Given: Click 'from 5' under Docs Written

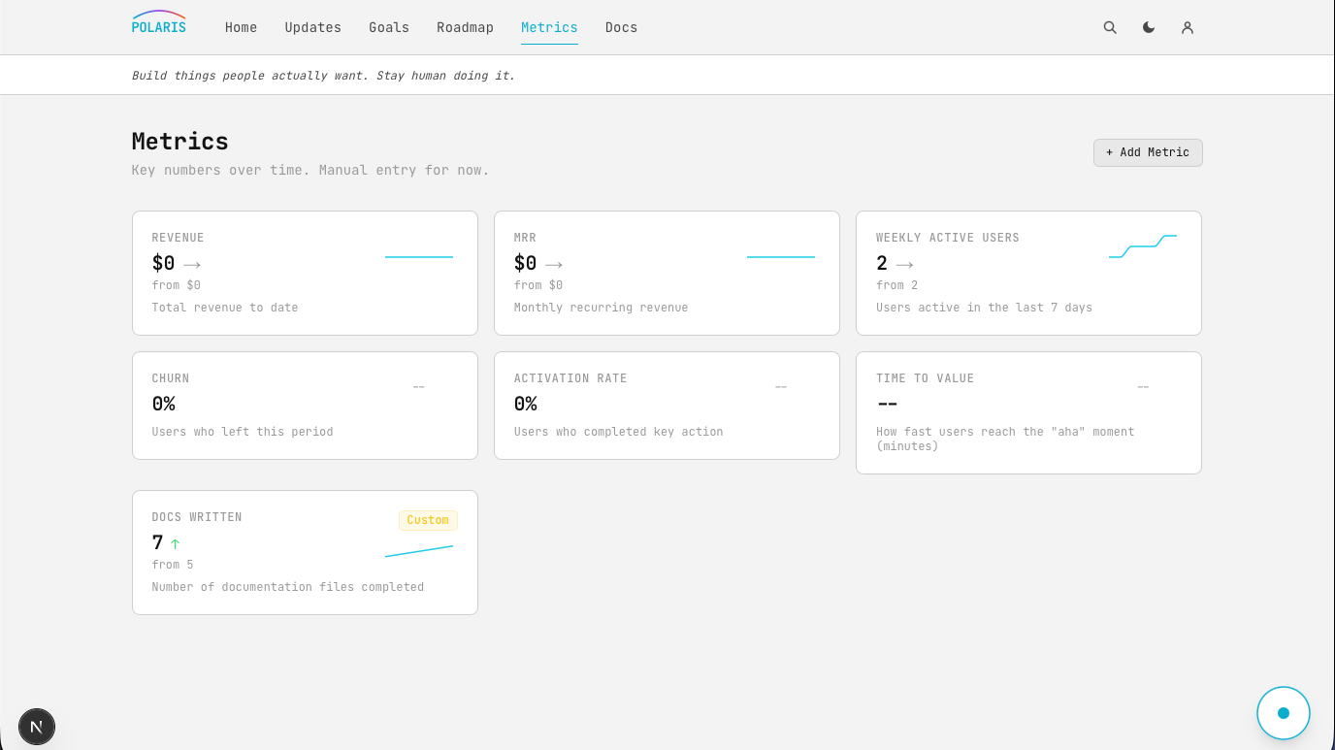Looking at the screenshot, I should pos(173,565).
